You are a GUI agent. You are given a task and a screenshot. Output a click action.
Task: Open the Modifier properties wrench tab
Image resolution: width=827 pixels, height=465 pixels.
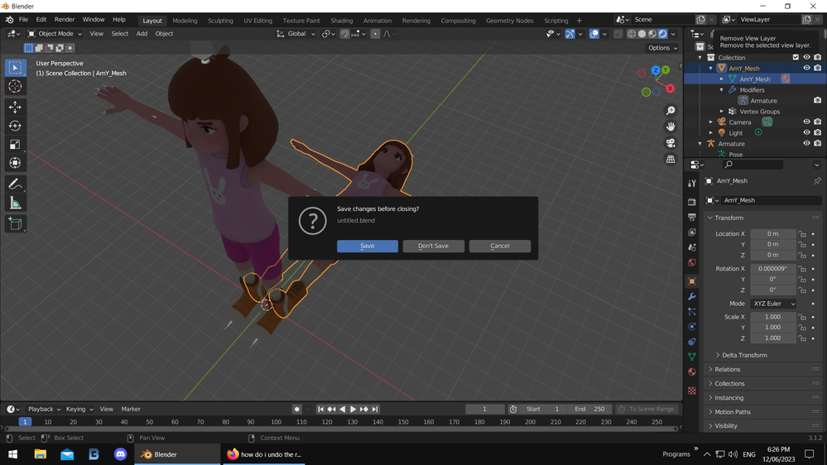tap(692, 297)
